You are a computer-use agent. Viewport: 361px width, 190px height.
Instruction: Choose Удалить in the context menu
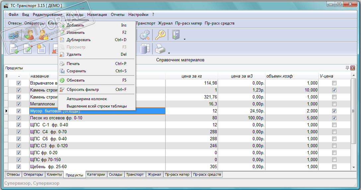click(97, 54)
